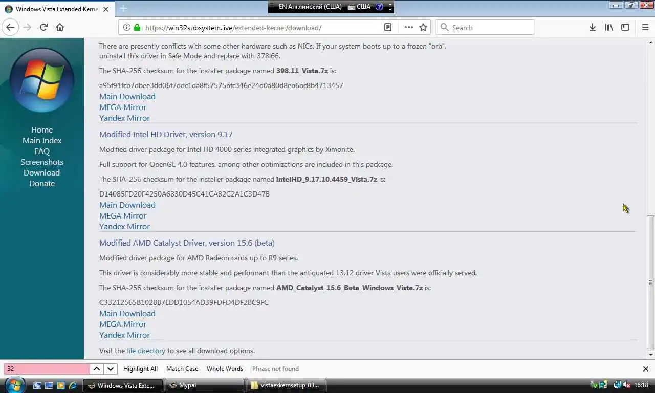Click Main Download for 398.11_Vista.7z
Viewport: 655px width, 393px height.
(127, 97)
